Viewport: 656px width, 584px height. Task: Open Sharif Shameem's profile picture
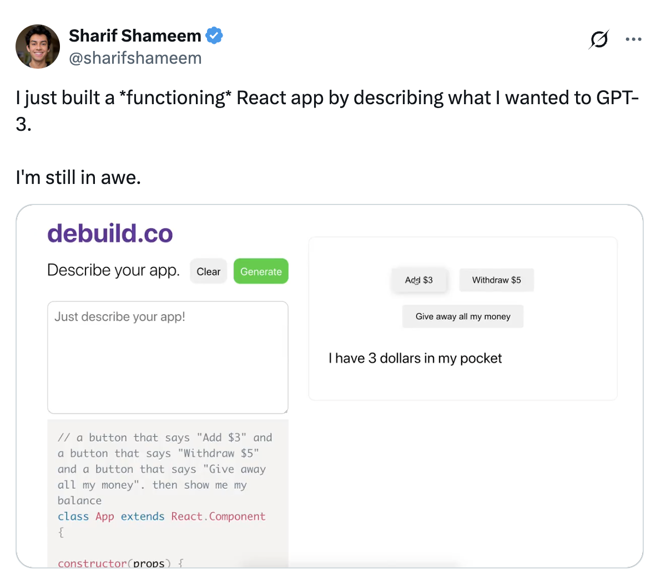[38, 47]
